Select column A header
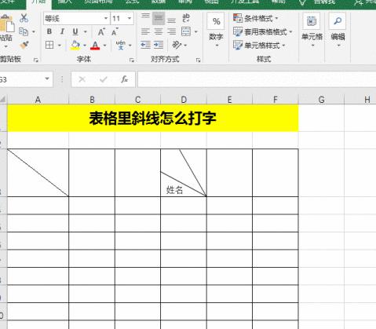Viewport: 376px width, 329px height. [38, 100]
